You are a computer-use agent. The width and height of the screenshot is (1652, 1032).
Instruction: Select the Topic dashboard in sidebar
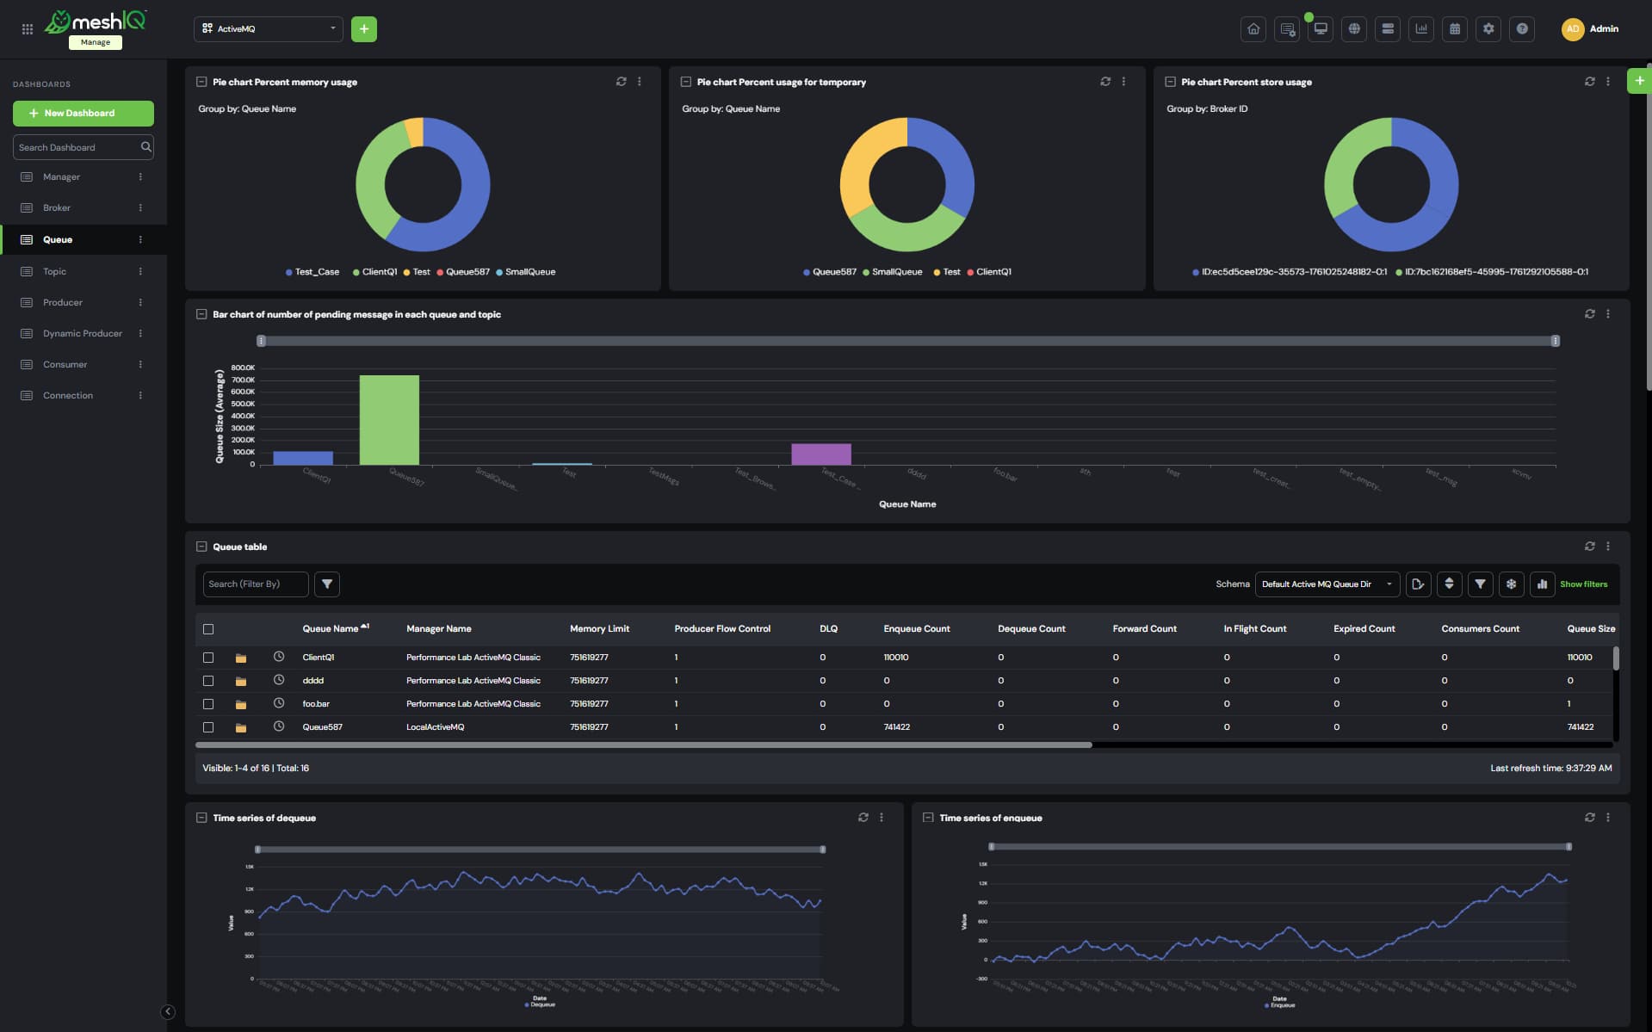point(54,271)
